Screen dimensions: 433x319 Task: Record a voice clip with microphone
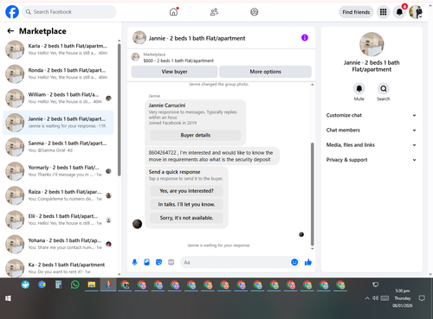point(134,262)
